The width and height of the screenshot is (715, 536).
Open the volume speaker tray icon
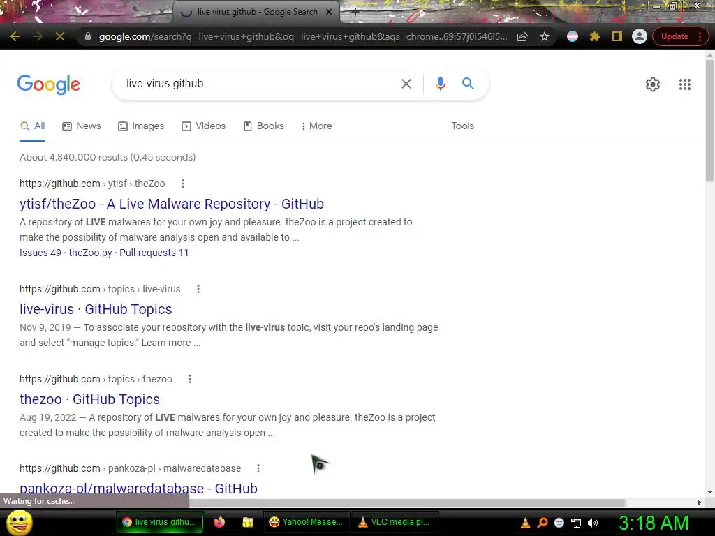[593, 523]
